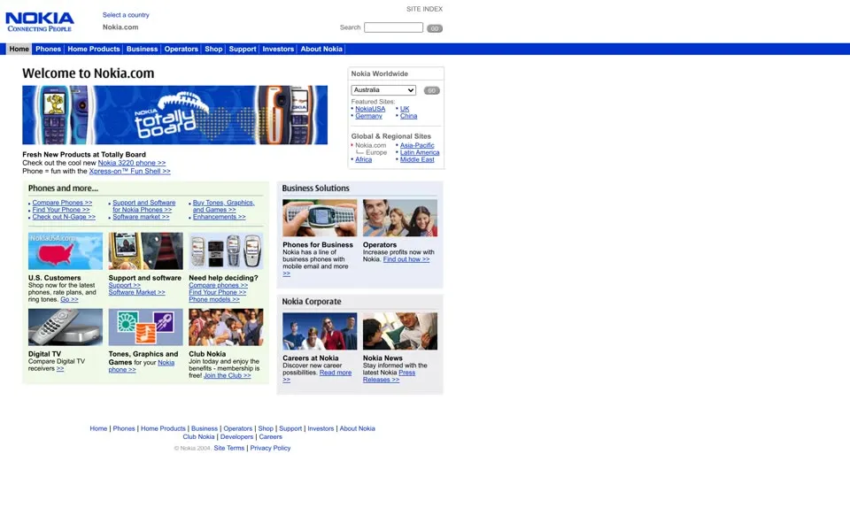Visit the Asia-Pacific regional site
This screenshot has width=850, height=531.
[x=417, y=145]
